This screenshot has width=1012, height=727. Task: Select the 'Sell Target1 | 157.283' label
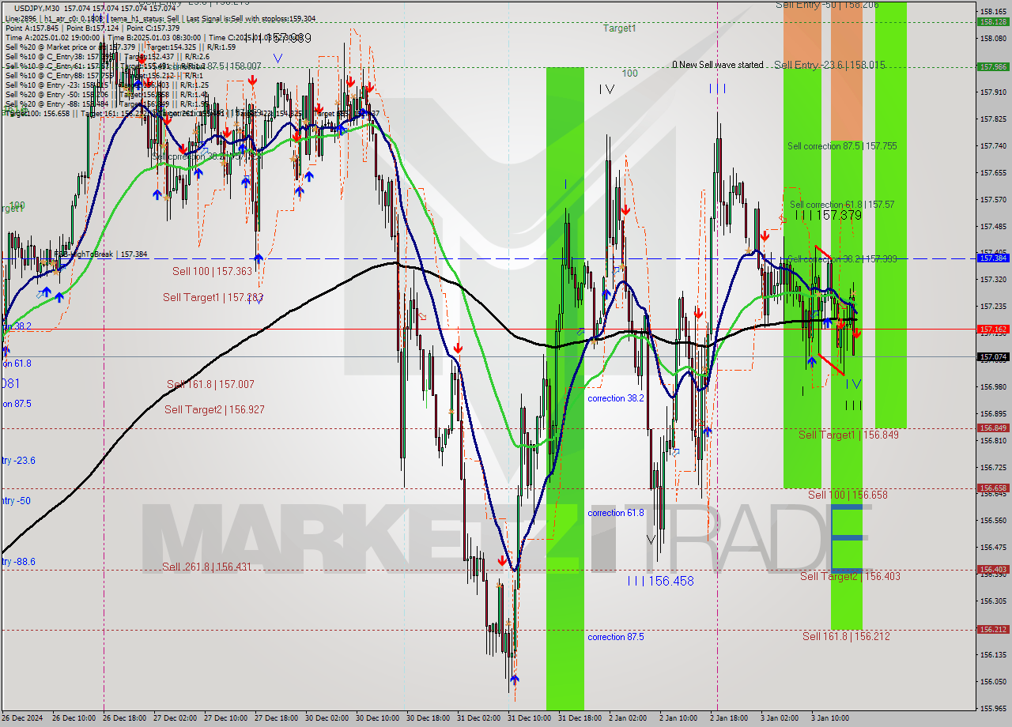213,297
